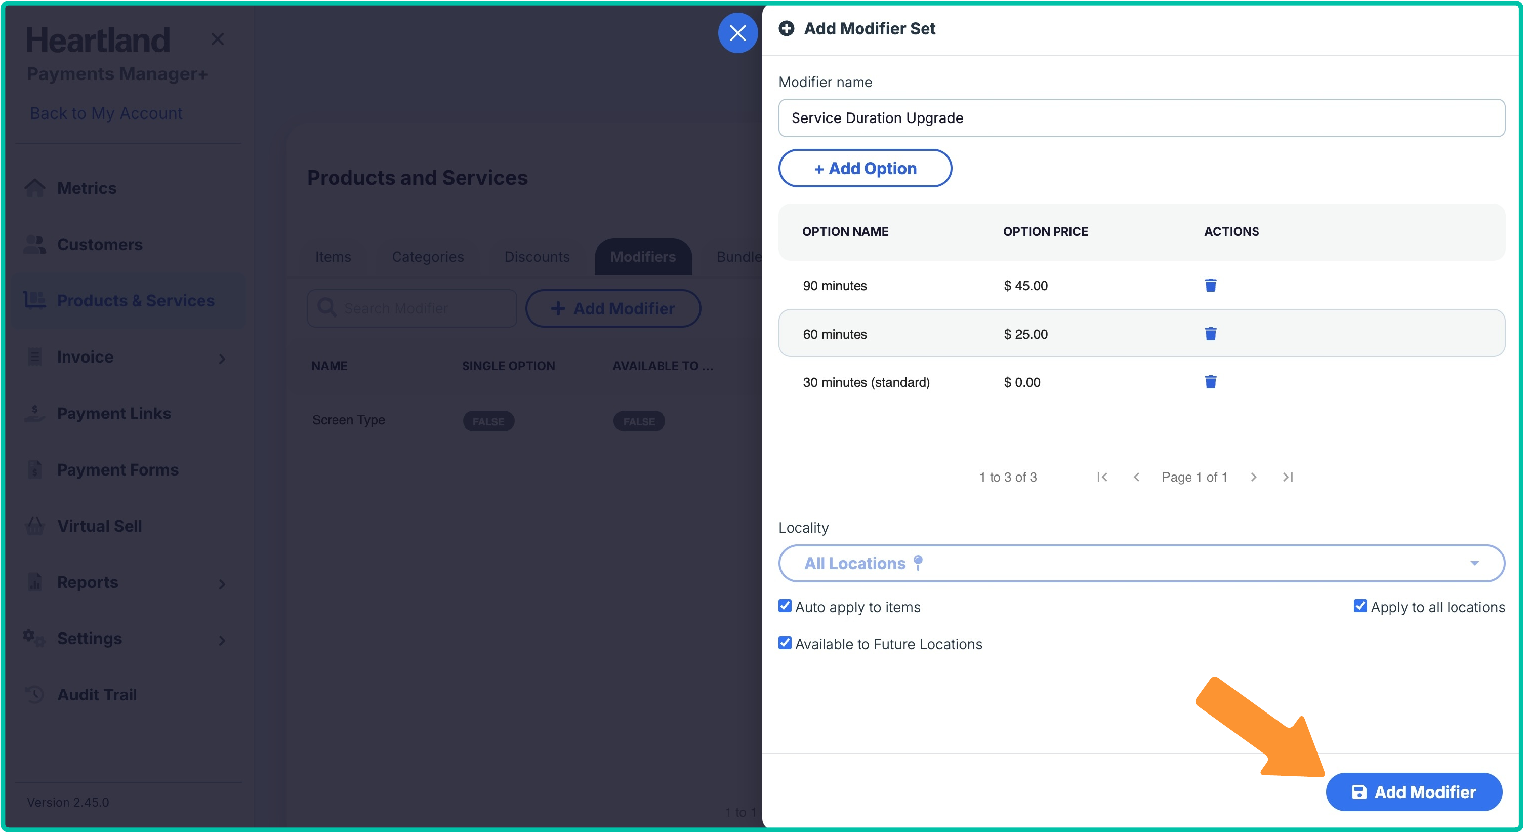The image size is (1523, 832).
Task: Click the OPTION PRICE column header
Action: point(1045,232)
